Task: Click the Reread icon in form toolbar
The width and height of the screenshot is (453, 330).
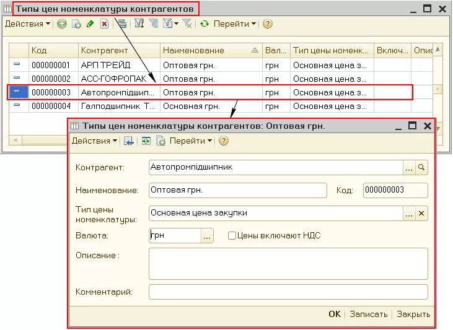Action: pyautogui.click(x=146, y=141)
